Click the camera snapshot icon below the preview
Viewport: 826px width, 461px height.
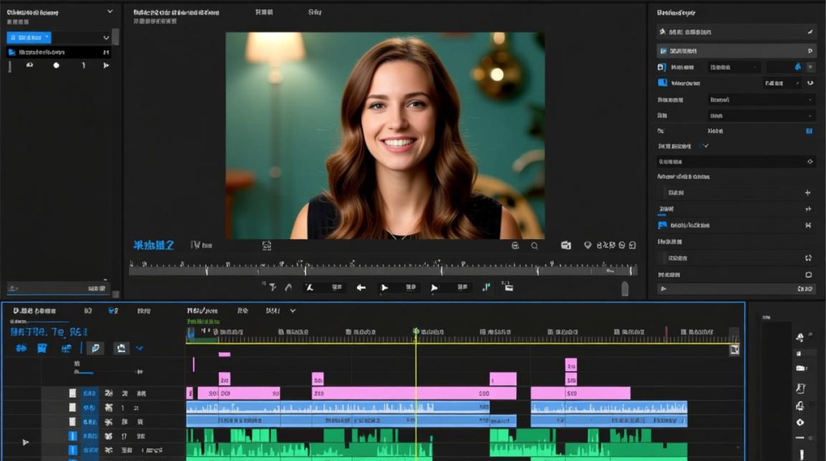click(566, 245)
